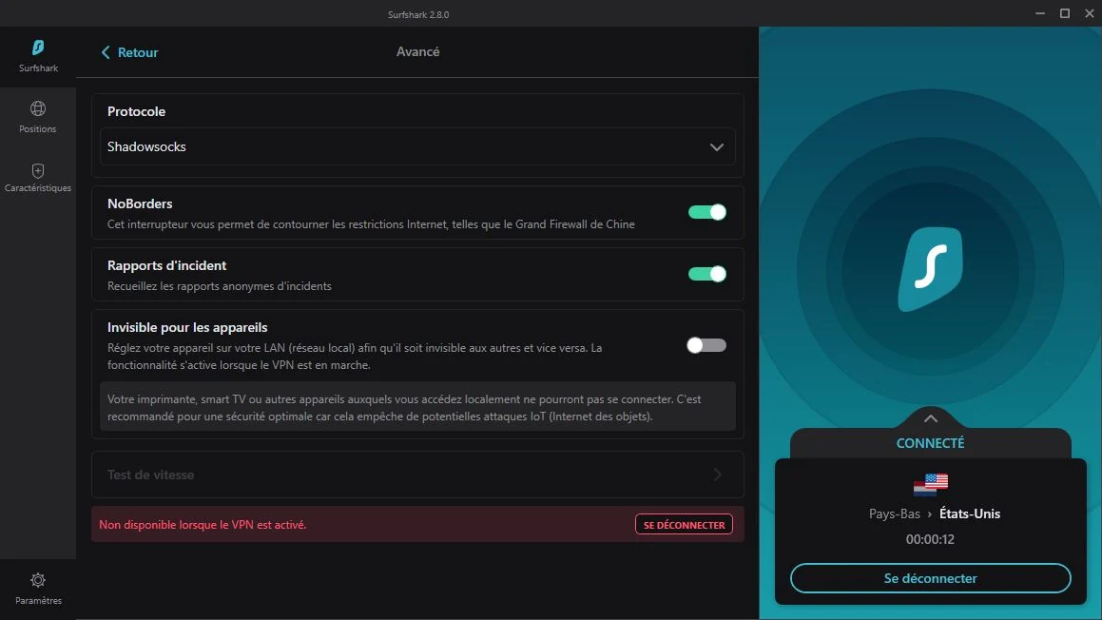The width and height of the screenshot is (1102, 620).
Task: Toggle the NoBorders switch off
Action: click(x=706, y=212)
